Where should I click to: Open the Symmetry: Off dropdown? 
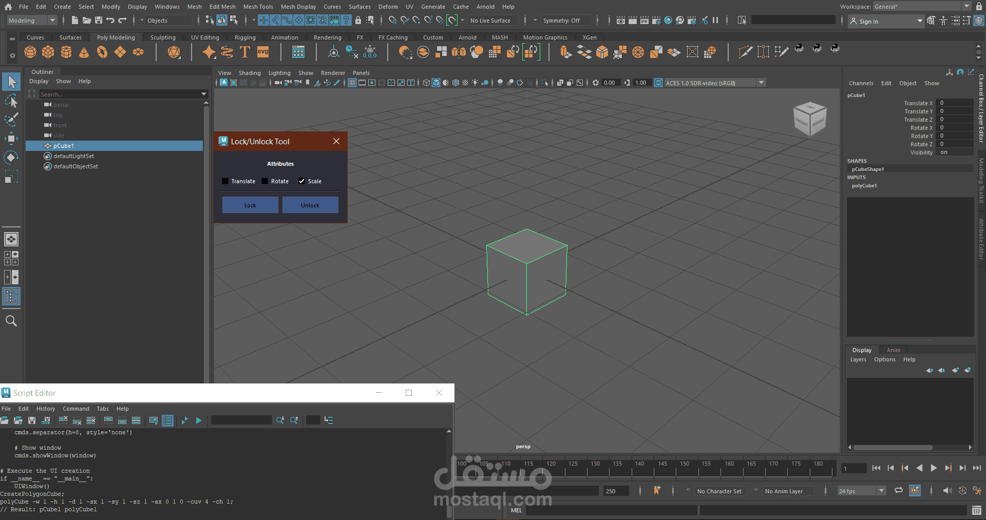point(565,21)
